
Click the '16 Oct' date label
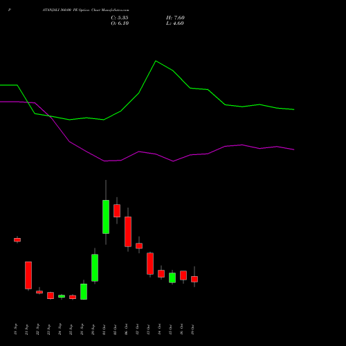click(x=182, y=329)
